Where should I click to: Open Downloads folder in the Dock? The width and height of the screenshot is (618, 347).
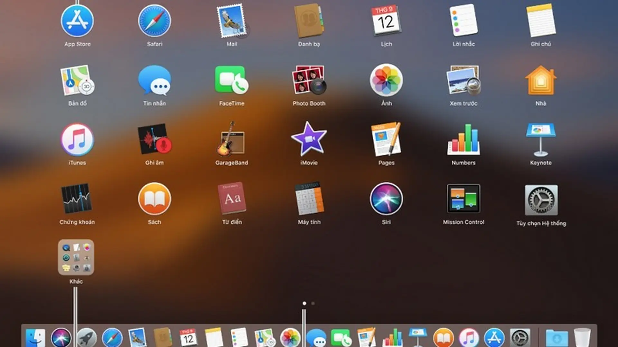(557, 339)
